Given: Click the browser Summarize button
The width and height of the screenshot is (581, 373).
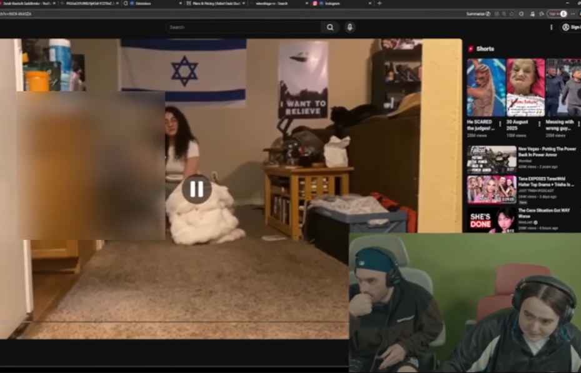Looking at the screenshot, I should 478,14.
